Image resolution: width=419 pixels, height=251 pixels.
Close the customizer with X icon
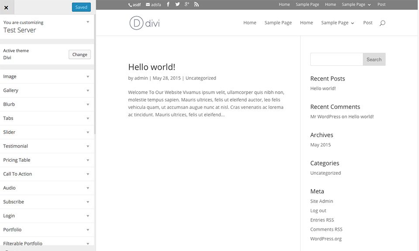[6, 7]
